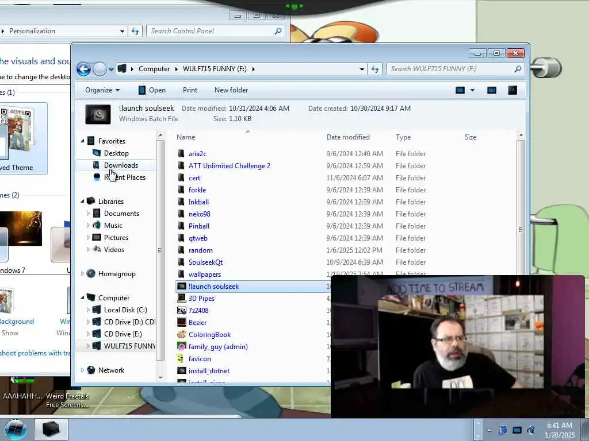Toggle the preview pane icon
This screenshot has height=441, width=589.
point(492,90)
